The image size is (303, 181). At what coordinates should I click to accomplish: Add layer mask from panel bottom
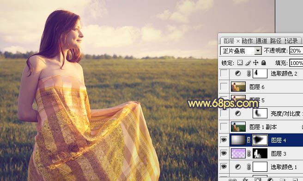[258, 180]
